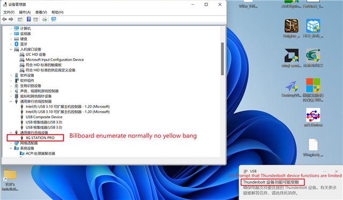Click the Thunderbolt 设备功能可能受限 notification title
This screenshot has width=343, height=200.
click(x=271, y=182)
